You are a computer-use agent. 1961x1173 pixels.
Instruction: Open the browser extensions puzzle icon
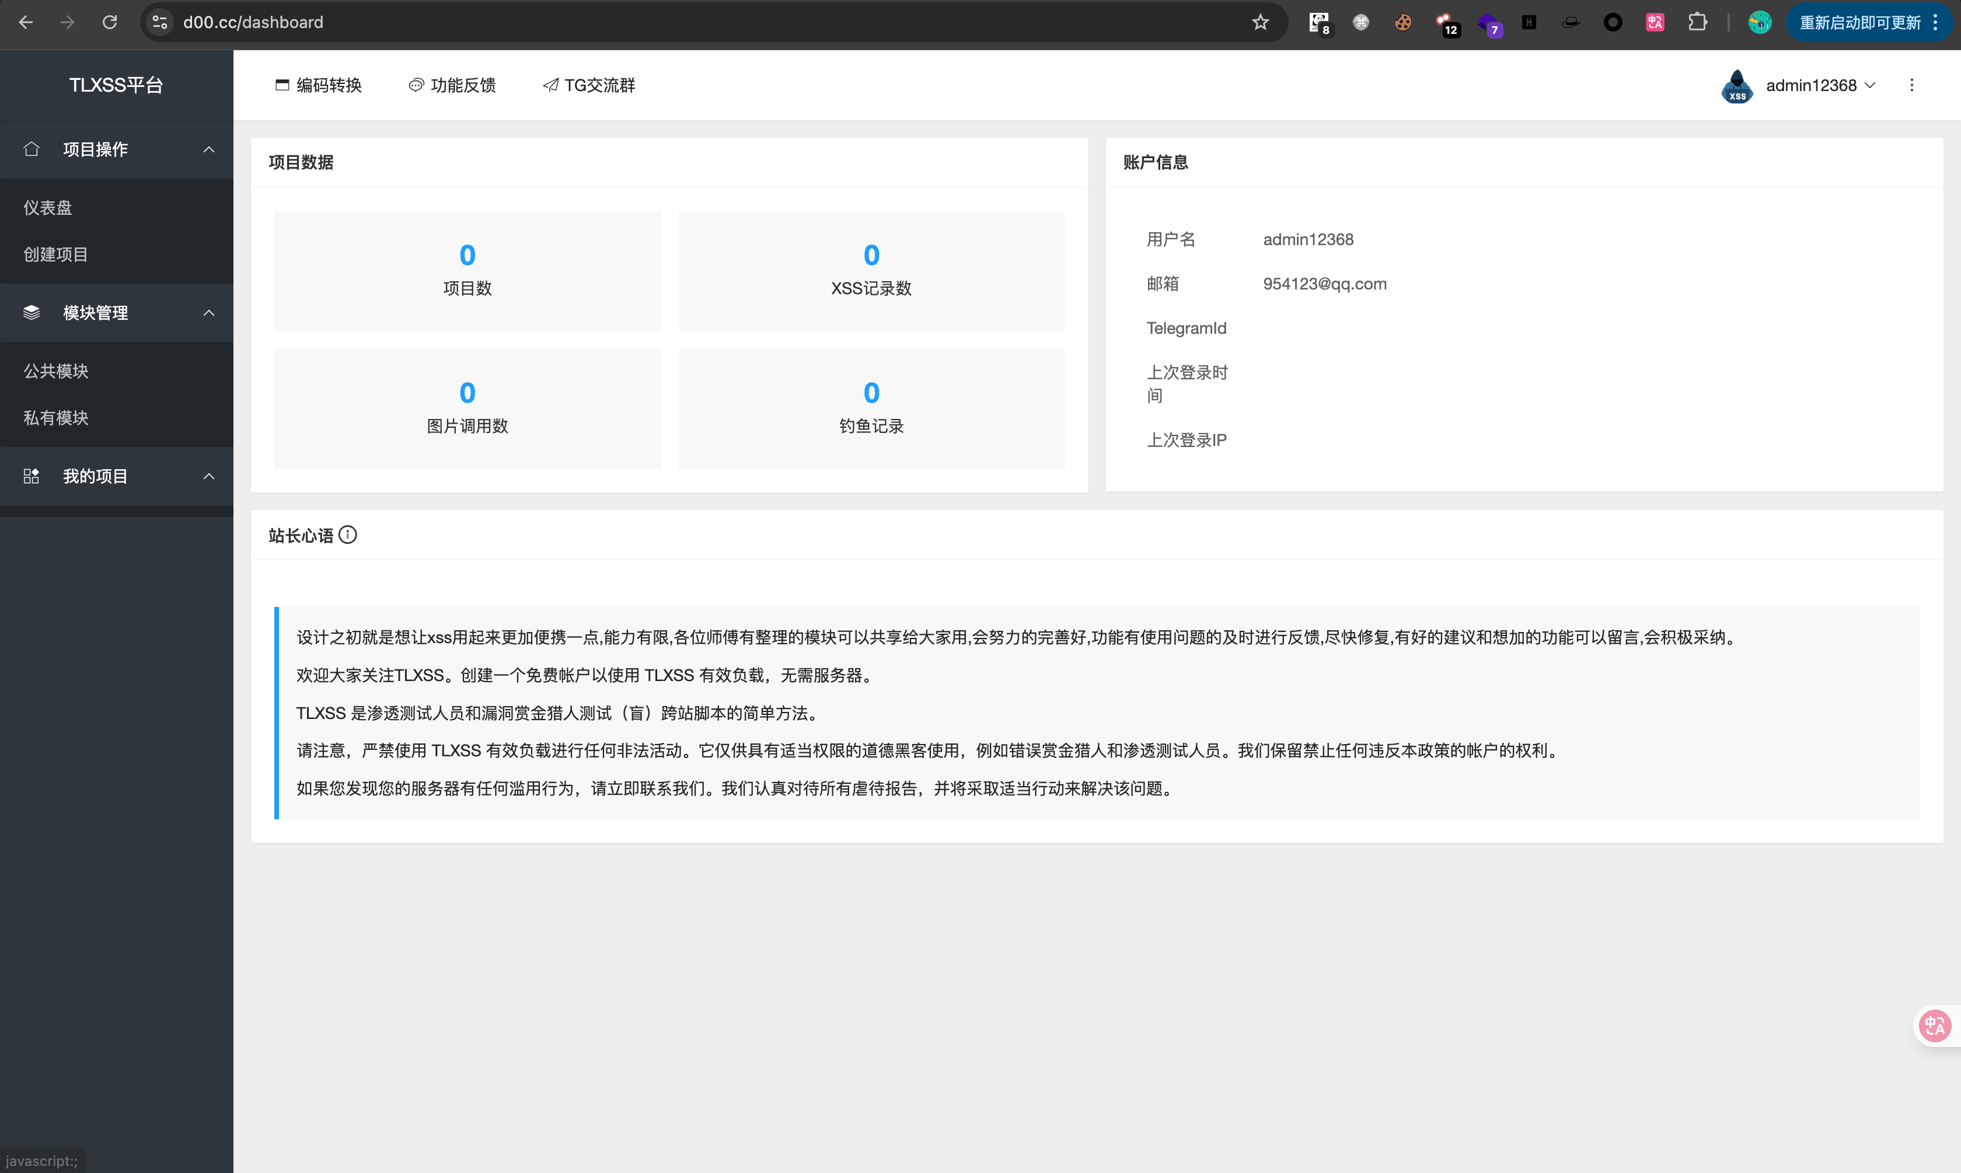pyautogui.click(x=1697, y=22)
